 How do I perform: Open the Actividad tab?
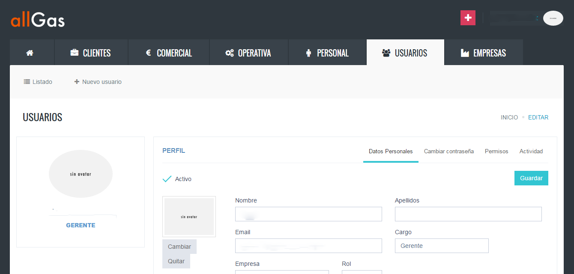[x=531, y=151]
